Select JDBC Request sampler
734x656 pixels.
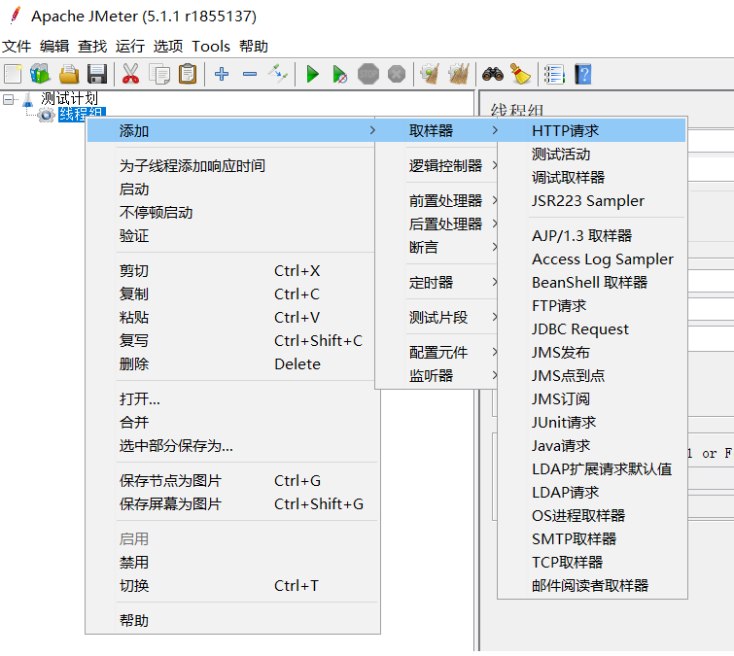click(x=593, y=328)
